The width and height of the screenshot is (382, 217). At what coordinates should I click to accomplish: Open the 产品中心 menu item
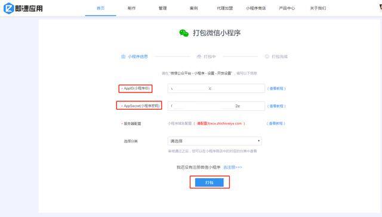click(x=286, y=8)
